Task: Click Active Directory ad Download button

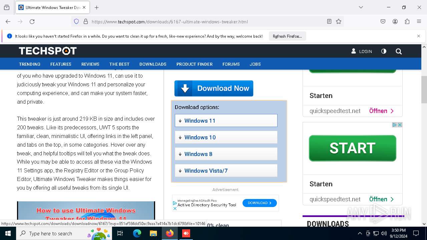Action: click(x=260, y=203)
